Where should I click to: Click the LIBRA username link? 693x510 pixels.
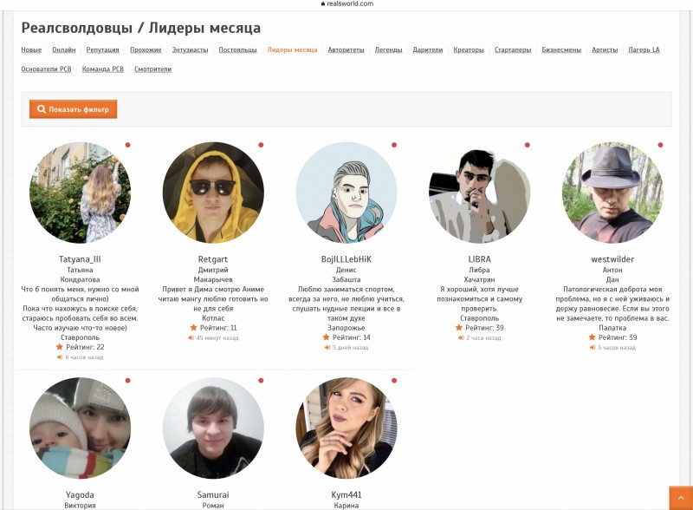click(x=480, y=259)
